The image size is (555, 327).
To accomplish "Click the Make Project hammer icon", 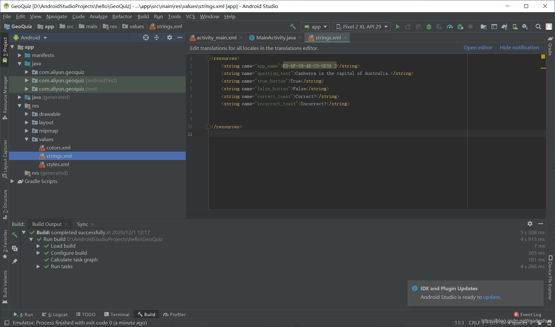I will (x=293, y=27).
